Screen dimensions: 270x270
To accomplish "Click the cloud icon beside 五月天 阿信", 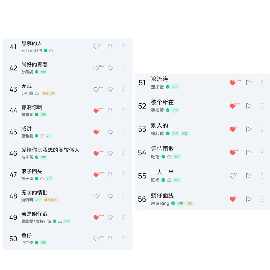I will click(51, 50).
